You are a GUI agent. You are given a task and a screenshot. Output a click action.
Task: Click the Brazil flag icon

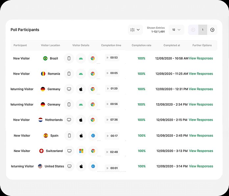pyautogui.click(x=45, y=58)
